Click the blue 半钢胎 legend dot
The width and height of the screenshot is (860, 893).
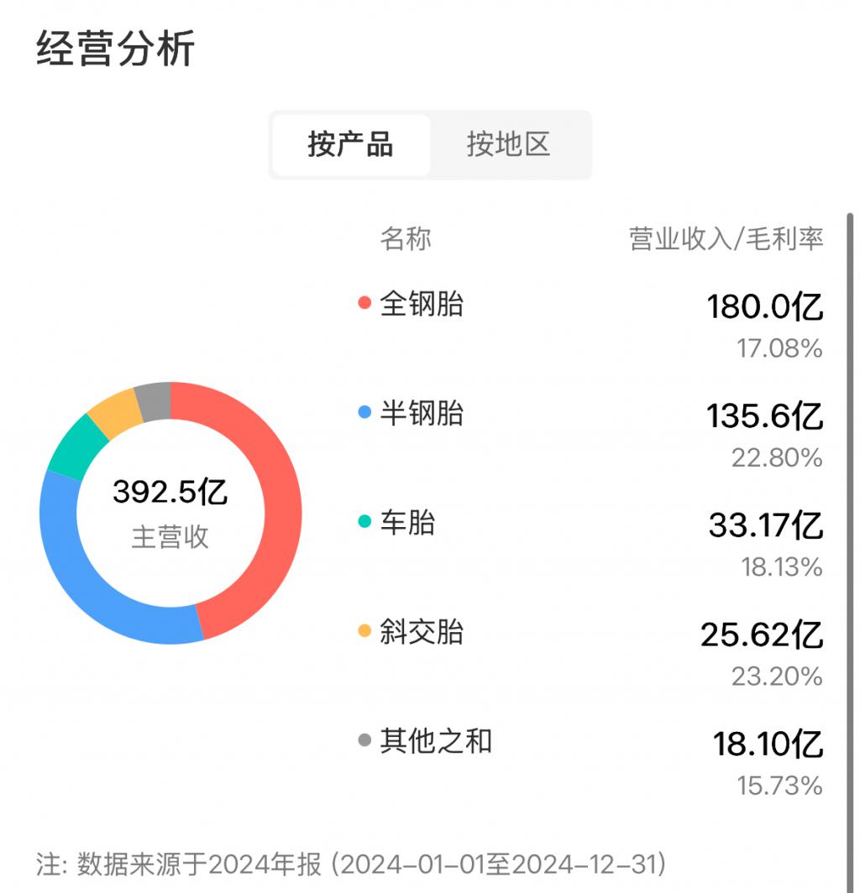(x=364, y=413)
